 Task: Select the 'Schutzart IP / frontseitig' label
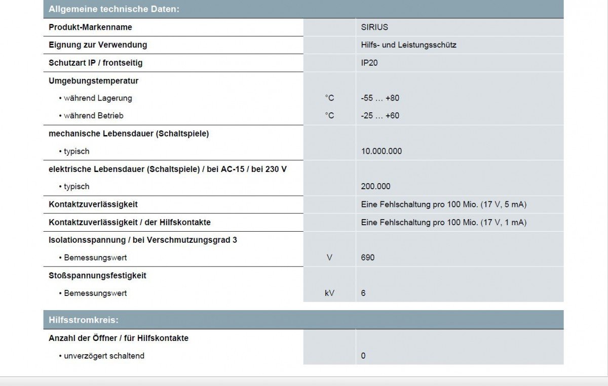96,63
